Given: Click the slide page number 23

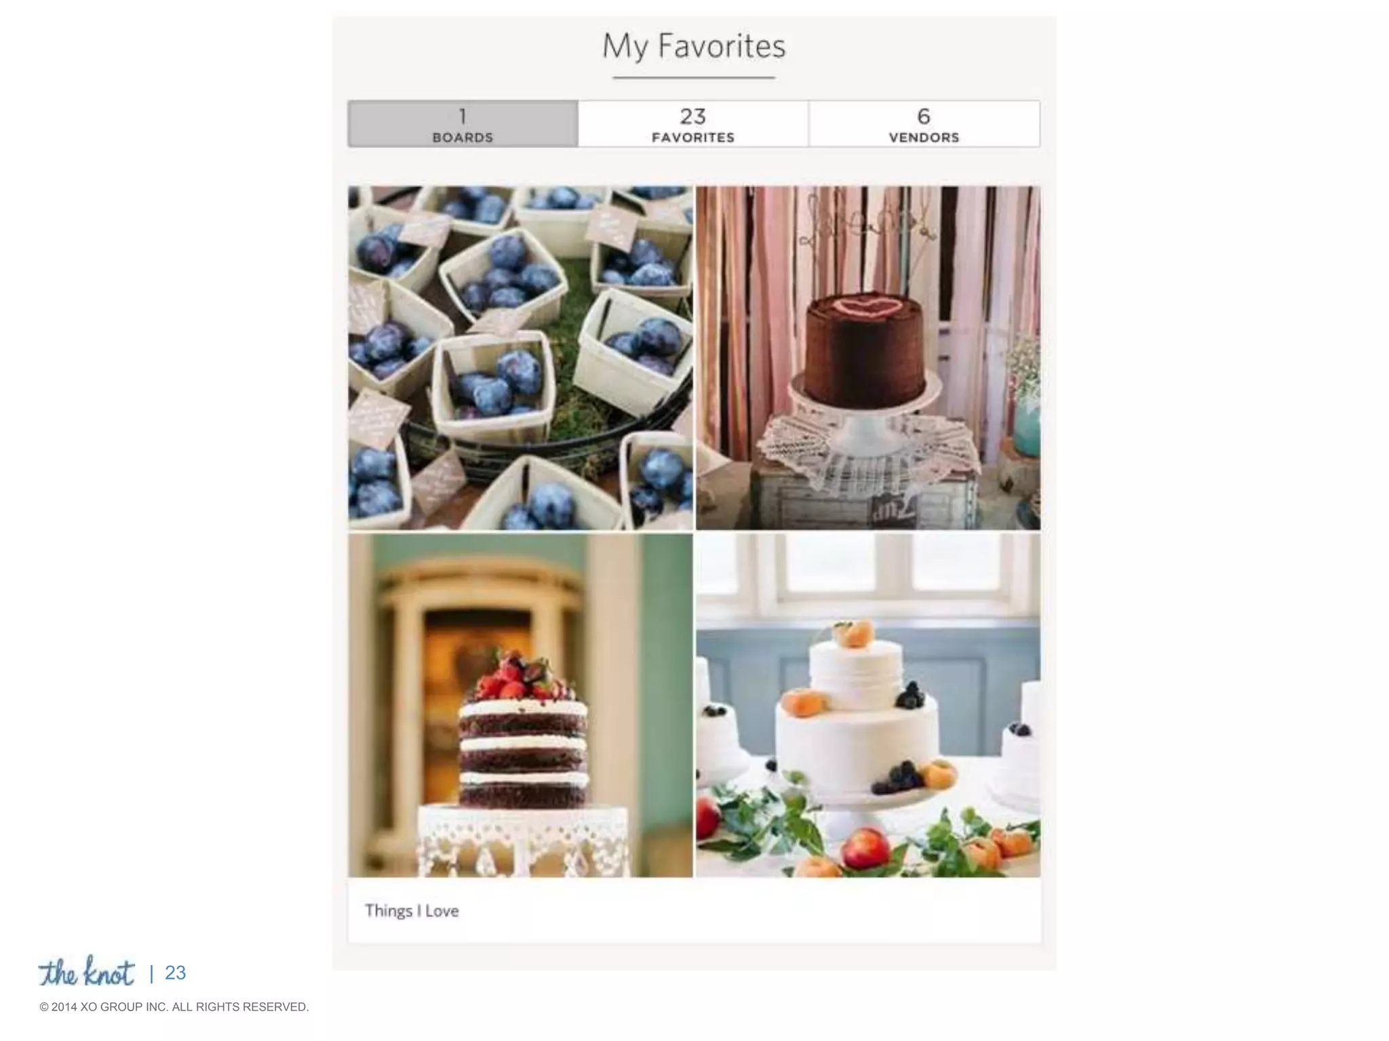Looking at the screenshot, I should (x=175, y=973).
